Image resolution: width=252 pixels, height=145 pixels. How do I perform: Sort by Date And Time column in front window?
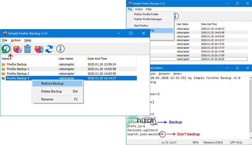pyautogui.click(x=111, y=59)
